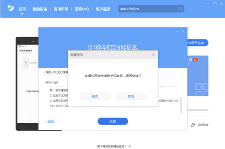
Task: Minimize the 切换到其他版本 dialog
Action: click(x=178, y=31)
